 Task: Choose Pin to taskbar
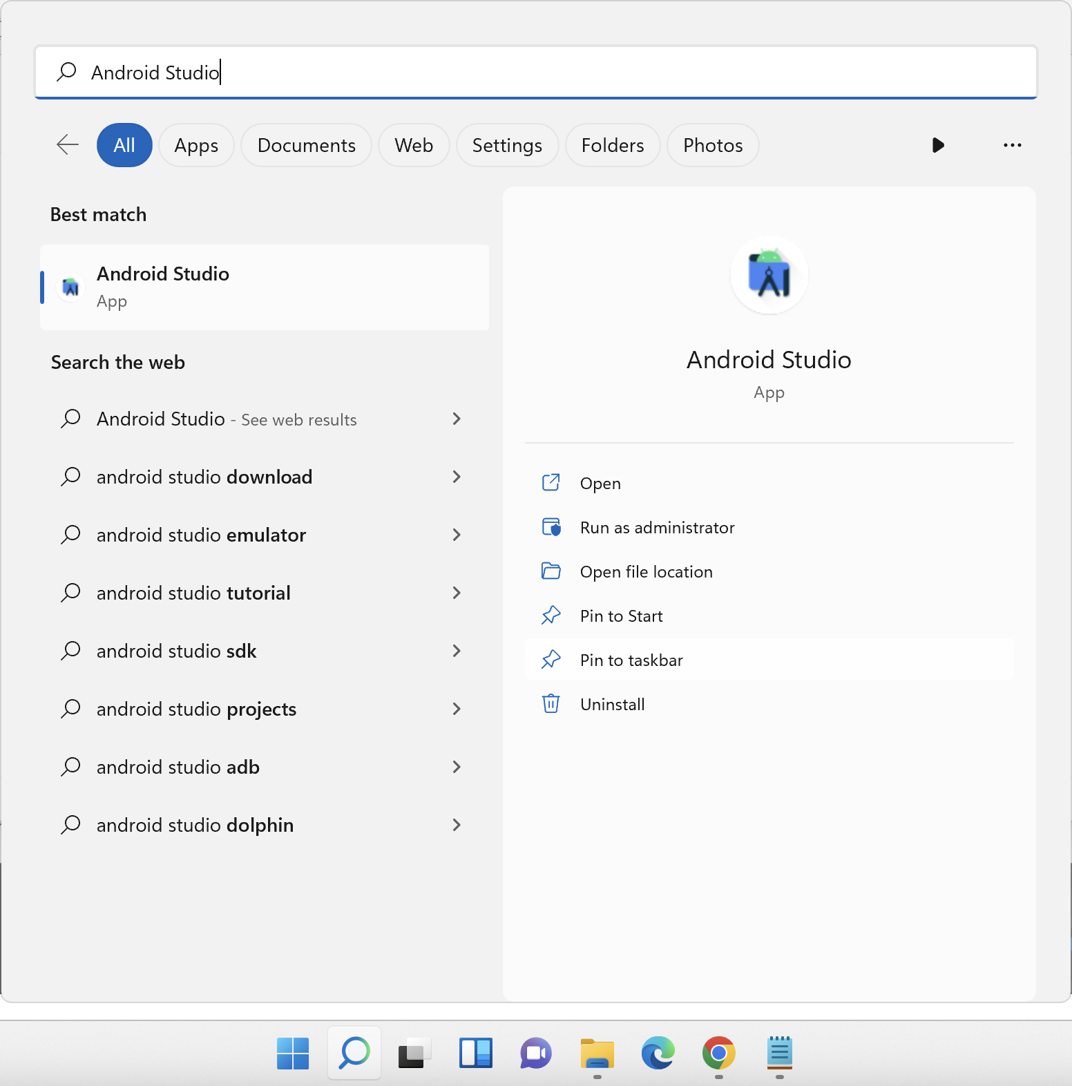click(x=769, y=660)
